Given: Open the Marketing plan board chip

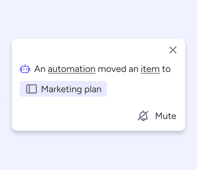Looking at the screenshot, I should click(63, 89).
